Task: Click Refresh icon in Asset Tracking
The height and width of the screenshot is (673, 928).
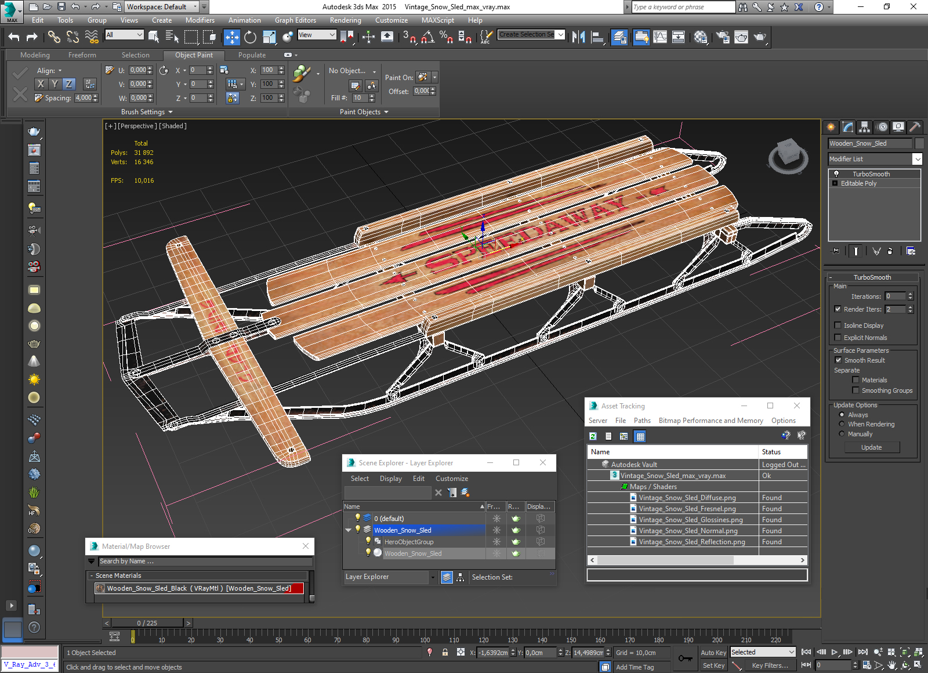Action: (x=593, y=436)
